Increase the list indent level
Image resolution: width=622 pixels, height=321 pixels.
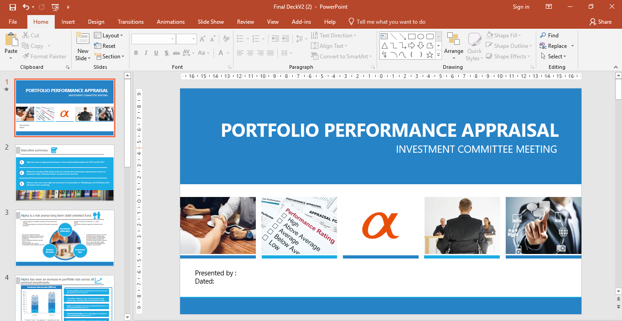coord(285,39)
